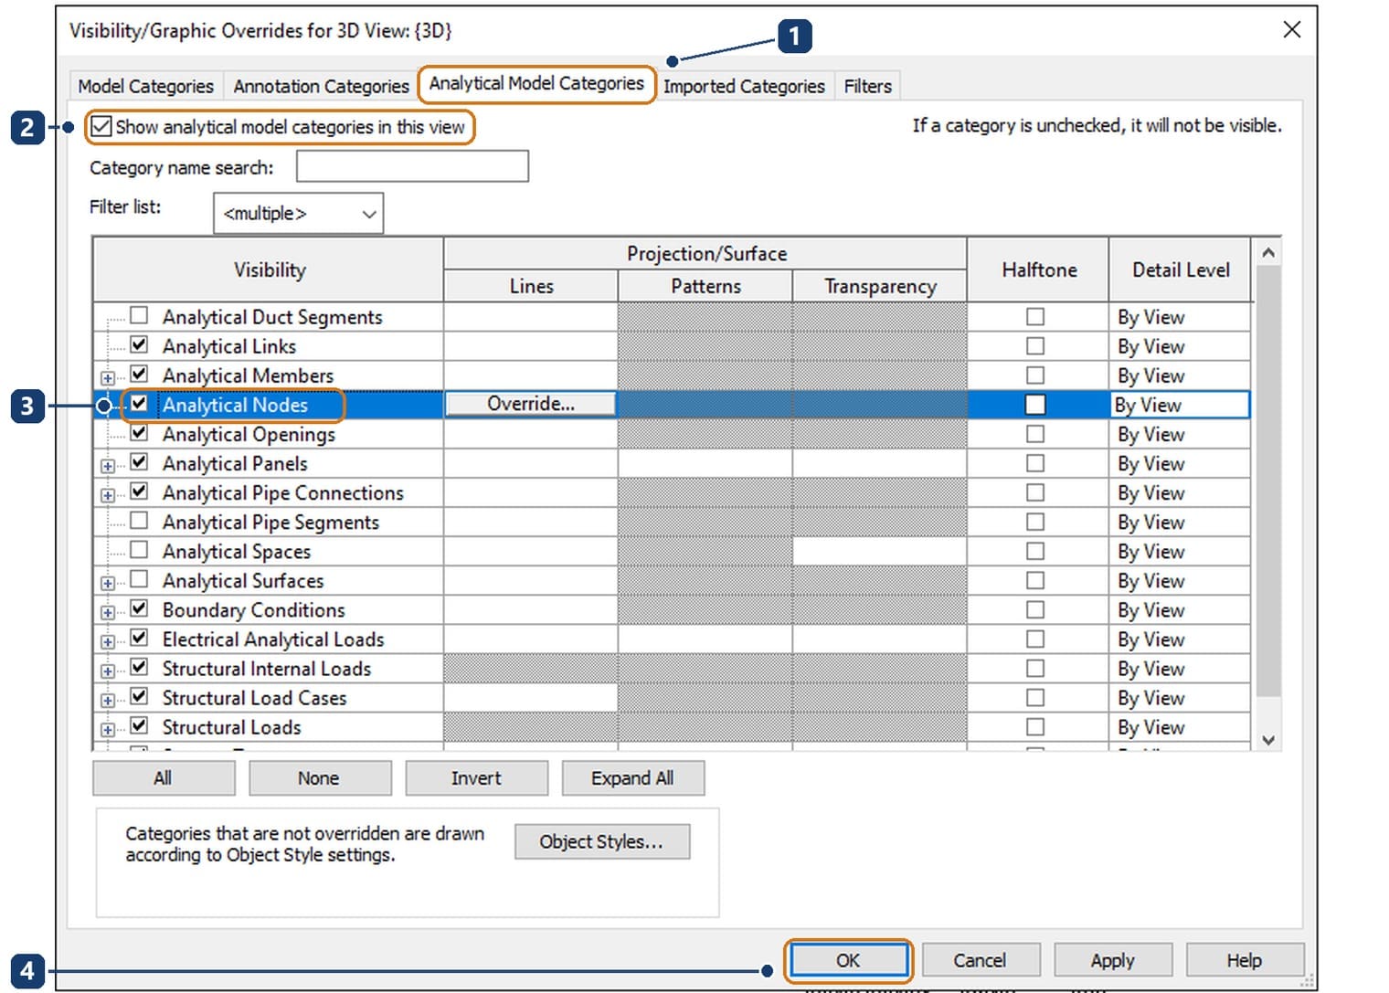
Task: Expand the Structural Loads tree node
Action: pyautogui.click(x=108, y=729)
